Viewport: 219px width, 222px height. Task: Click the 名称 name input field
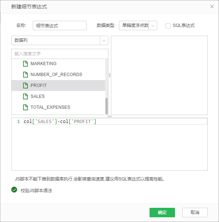[x=59, y=25]
